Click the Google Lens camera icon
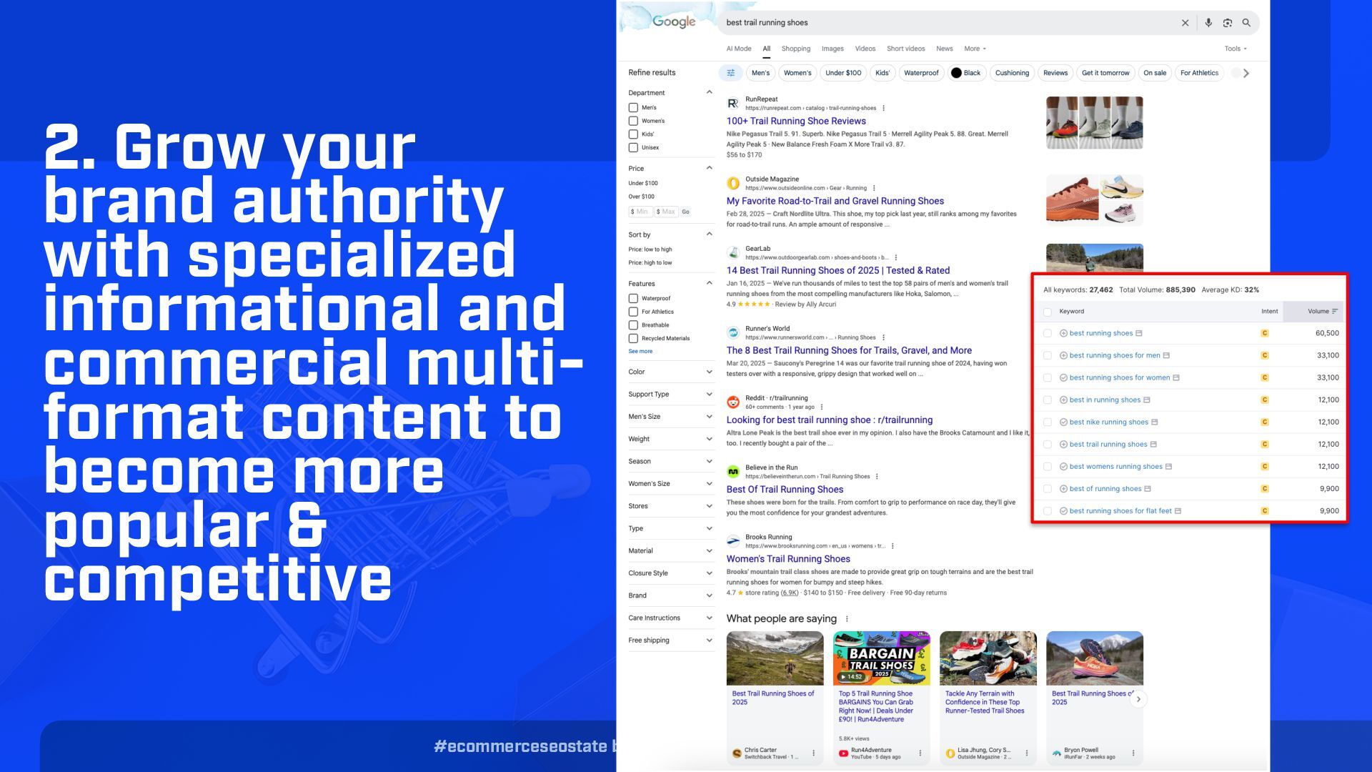 [1228, 23]
